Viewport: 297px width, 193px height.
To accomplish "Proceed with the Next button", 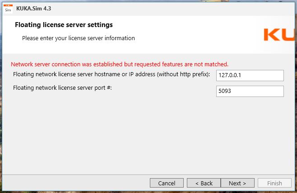I will [237, 183].
